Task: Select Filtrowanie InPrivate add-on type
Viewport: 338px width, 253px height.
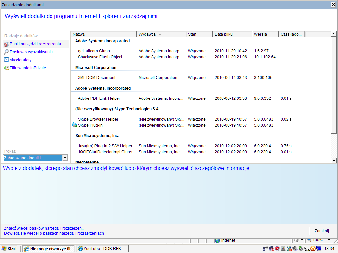Action: click(x=28, y=68)
